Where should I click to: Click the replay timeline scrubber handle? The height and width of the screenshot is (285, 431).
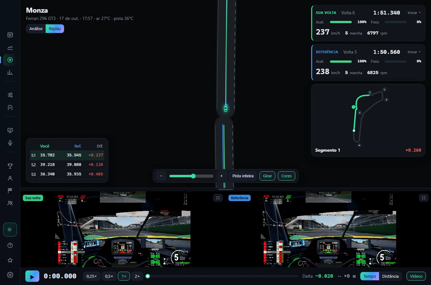pyautogui.click(x=148, y=276)
